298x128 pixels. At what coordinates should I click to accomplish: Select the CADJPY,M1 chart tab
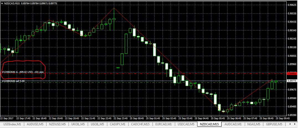pyautogui.click(x=118, y=124)
